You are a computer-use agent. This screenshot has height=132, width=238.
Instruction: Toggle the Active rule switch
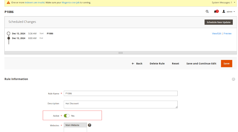67,116
